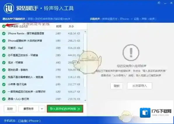The height and width of the screenshot is (124, 174).
Task: Toggle checkbox for 你不是真正的快乐 - 邓紫棋
Action: pos(4,55)
